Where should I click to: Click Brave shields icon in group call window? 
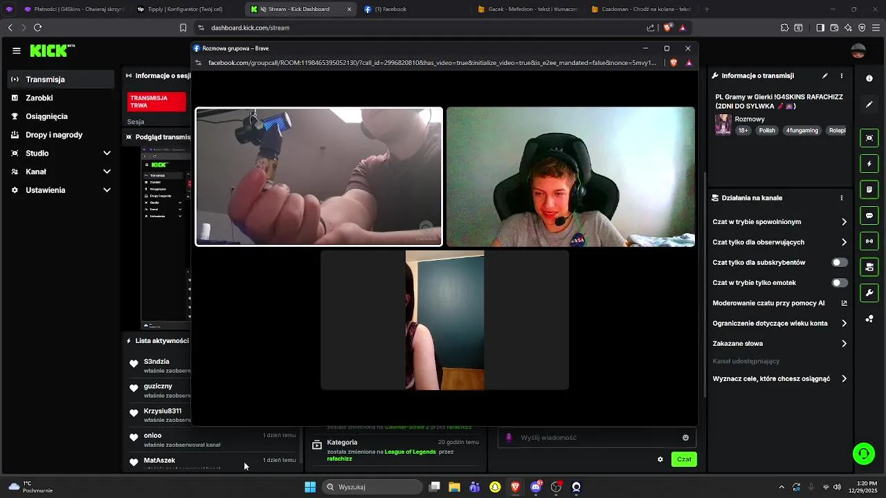tap(673, 62)
